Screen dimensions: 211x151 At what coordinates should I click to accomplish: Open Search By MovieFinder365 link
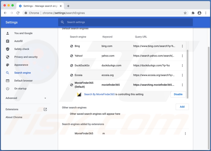pyautogui.click(x=99, y=94)
